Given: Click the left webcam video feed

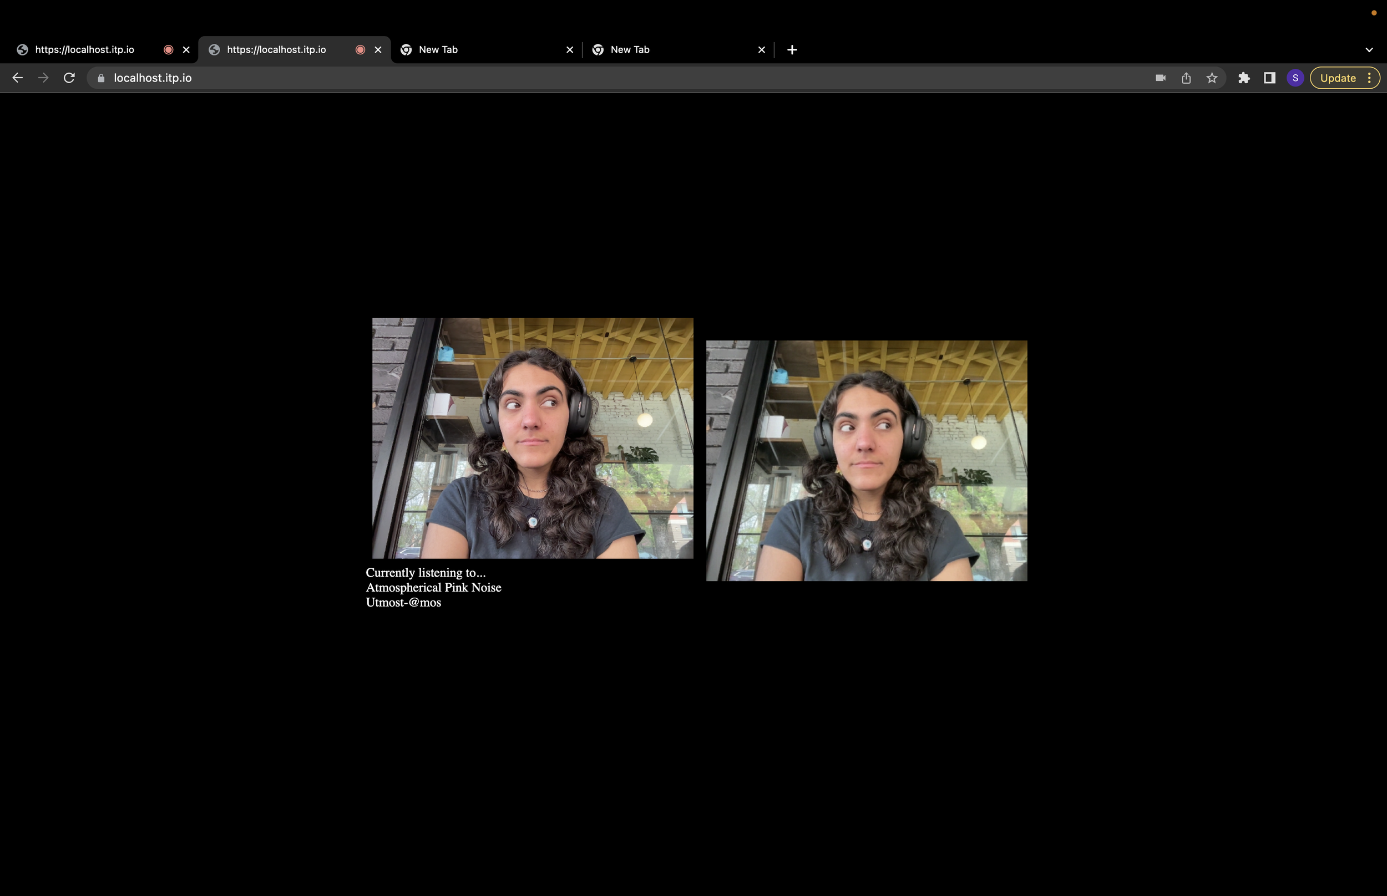Looking at the screenshot, I should click(533, 438).
